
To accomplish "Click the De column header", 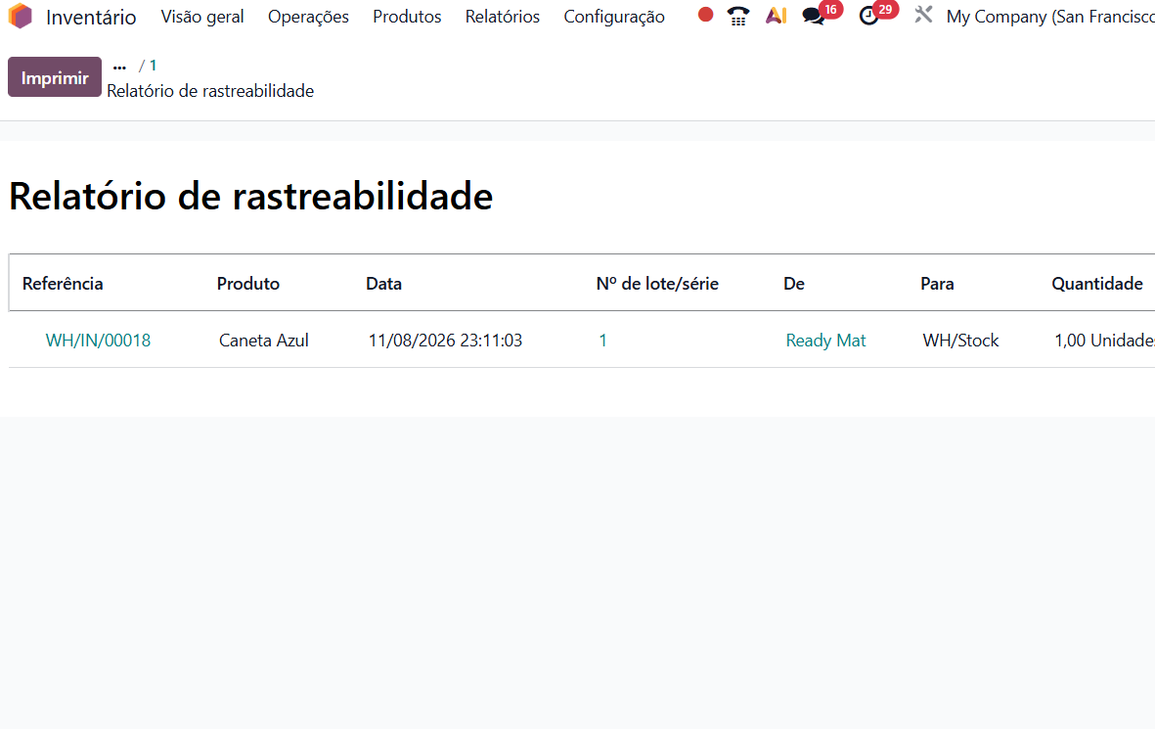I will 794,284.
